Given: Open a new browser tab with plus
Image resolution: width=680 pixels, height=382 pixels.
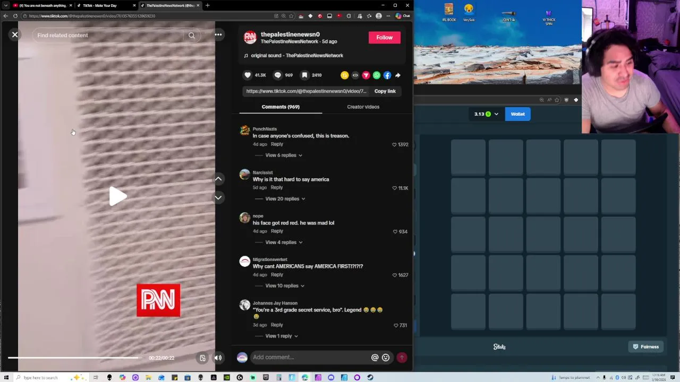Looking at the screenshot, I should coord(207,5).
